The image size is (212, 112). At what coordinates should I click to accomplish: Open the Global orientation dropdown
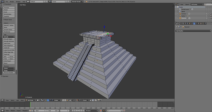[57, 100]
